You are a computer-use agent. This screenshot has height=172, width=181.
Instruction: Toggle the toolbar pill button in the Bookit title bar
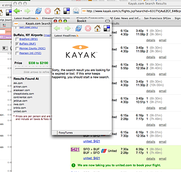pos(107,21)
